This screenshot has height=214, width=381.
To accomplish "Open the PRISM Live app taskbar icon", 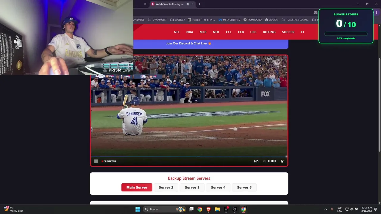I will pyautogui.click(x=226, y=209).
